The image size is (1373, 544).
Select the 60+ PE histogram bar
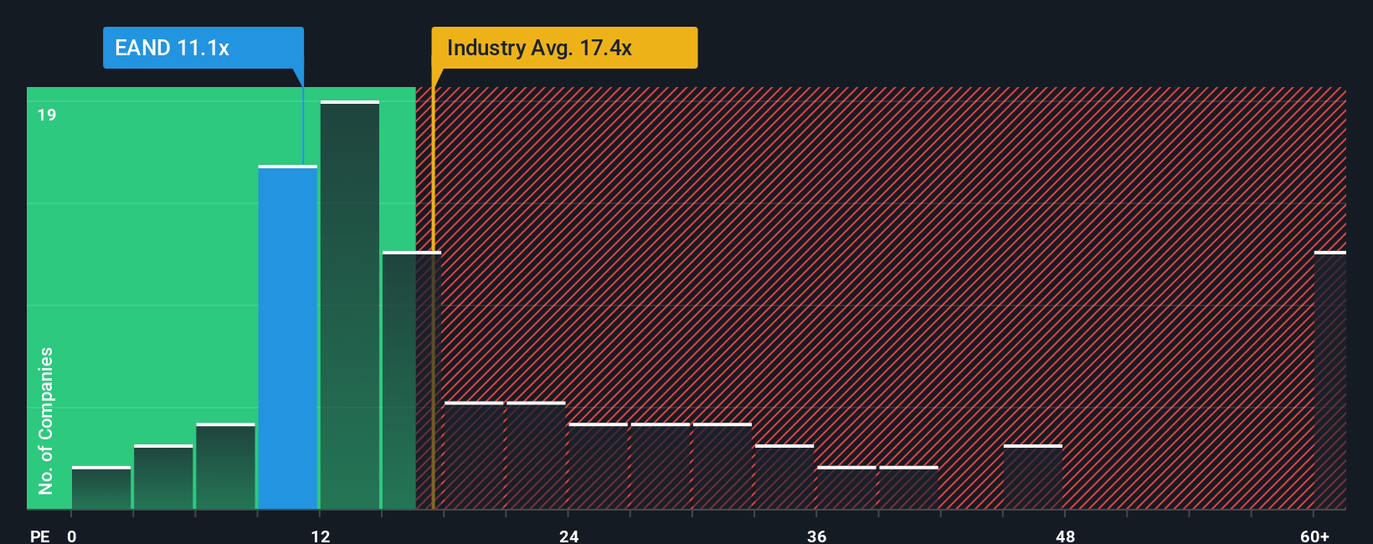tap(1330, 380)
